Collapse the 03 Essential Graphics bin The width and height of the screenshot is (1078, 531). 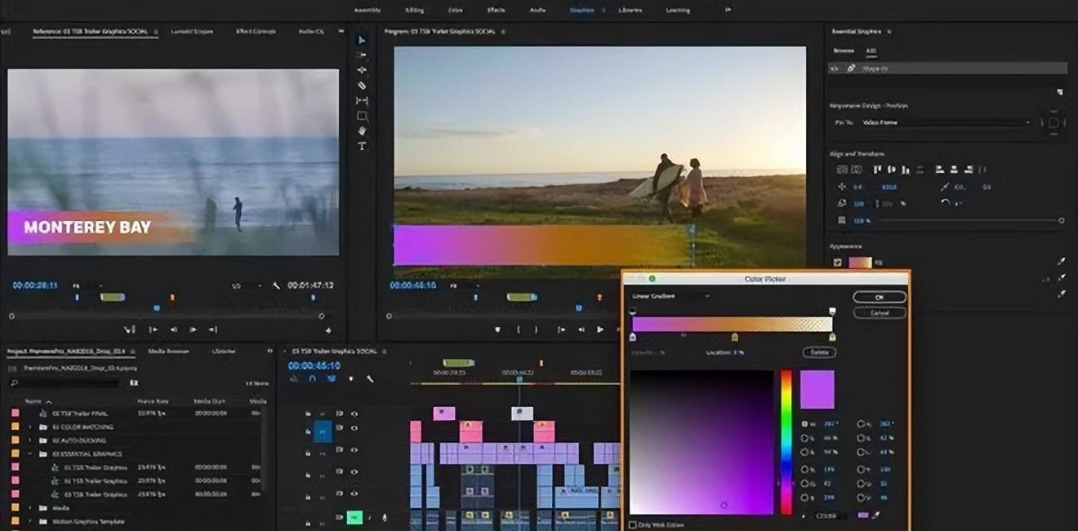(31, 454)
